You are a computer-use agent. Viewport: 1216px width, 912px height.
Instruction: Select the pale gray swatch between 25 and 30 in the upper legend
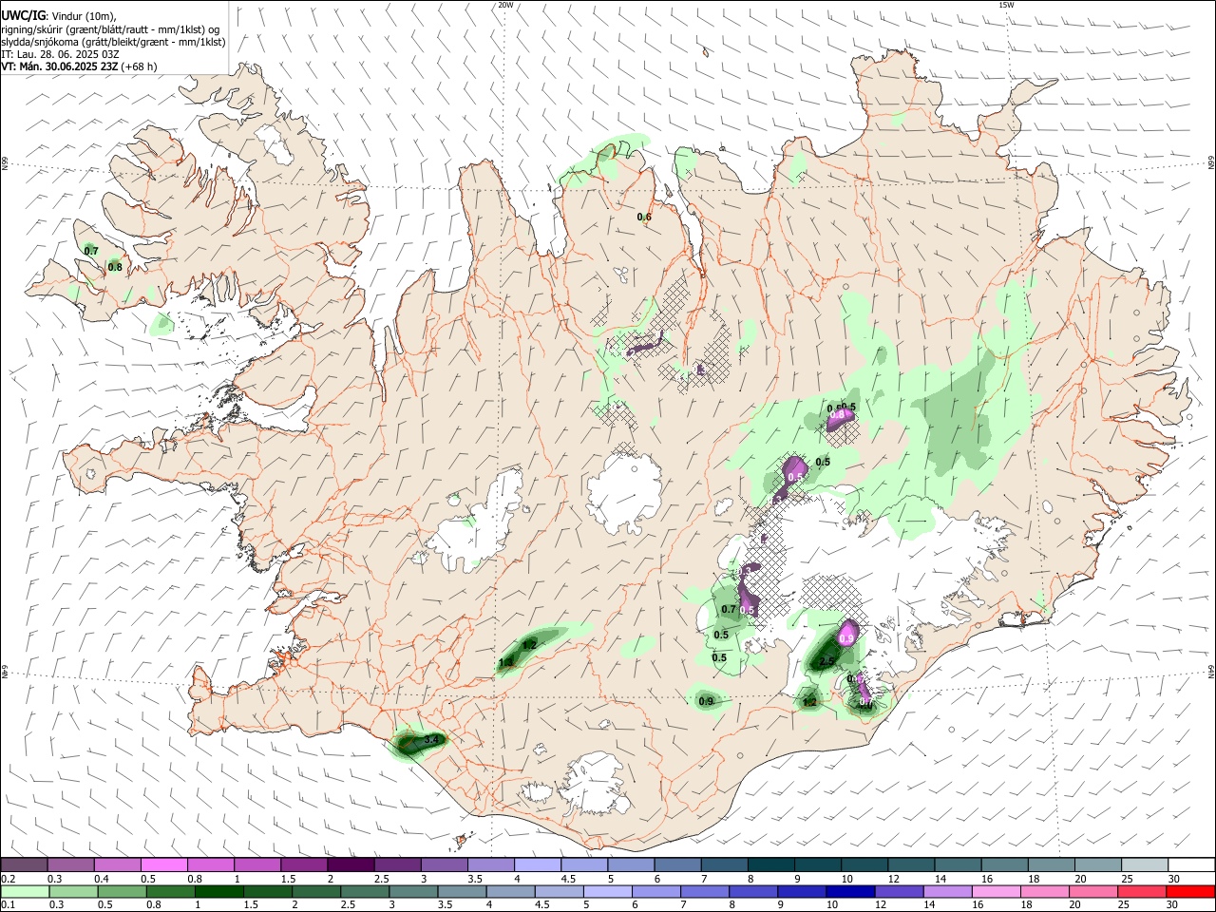[x=1145, y=864]
